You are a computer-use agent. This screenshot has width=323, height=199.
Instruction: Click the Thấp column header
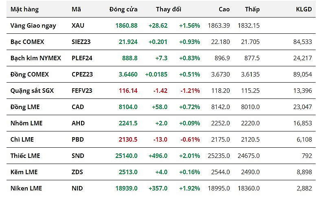point(252,9)
